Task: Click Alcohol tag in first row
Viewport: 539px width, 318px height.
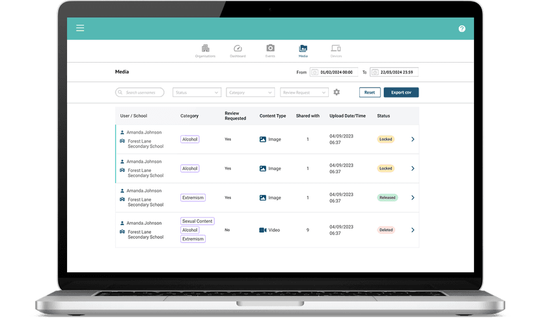Action: click(189, 139)
